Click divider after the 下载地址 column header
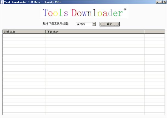167x118 pixels. tap(144, 32)
